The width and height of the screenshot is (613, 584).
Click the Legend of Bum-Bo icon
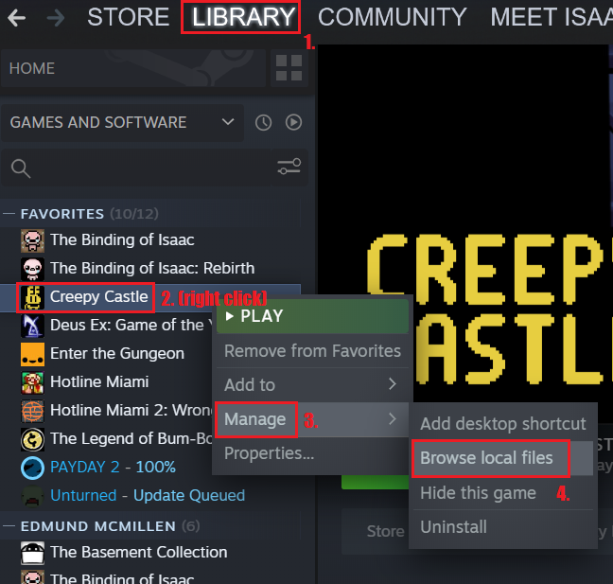32,440
